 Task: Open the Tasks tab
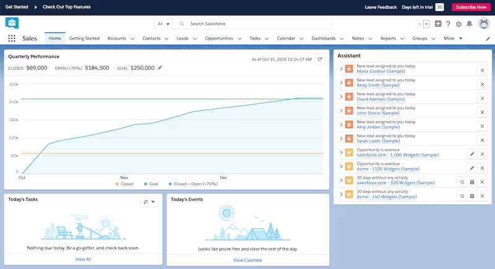click(x=255, y=38)
